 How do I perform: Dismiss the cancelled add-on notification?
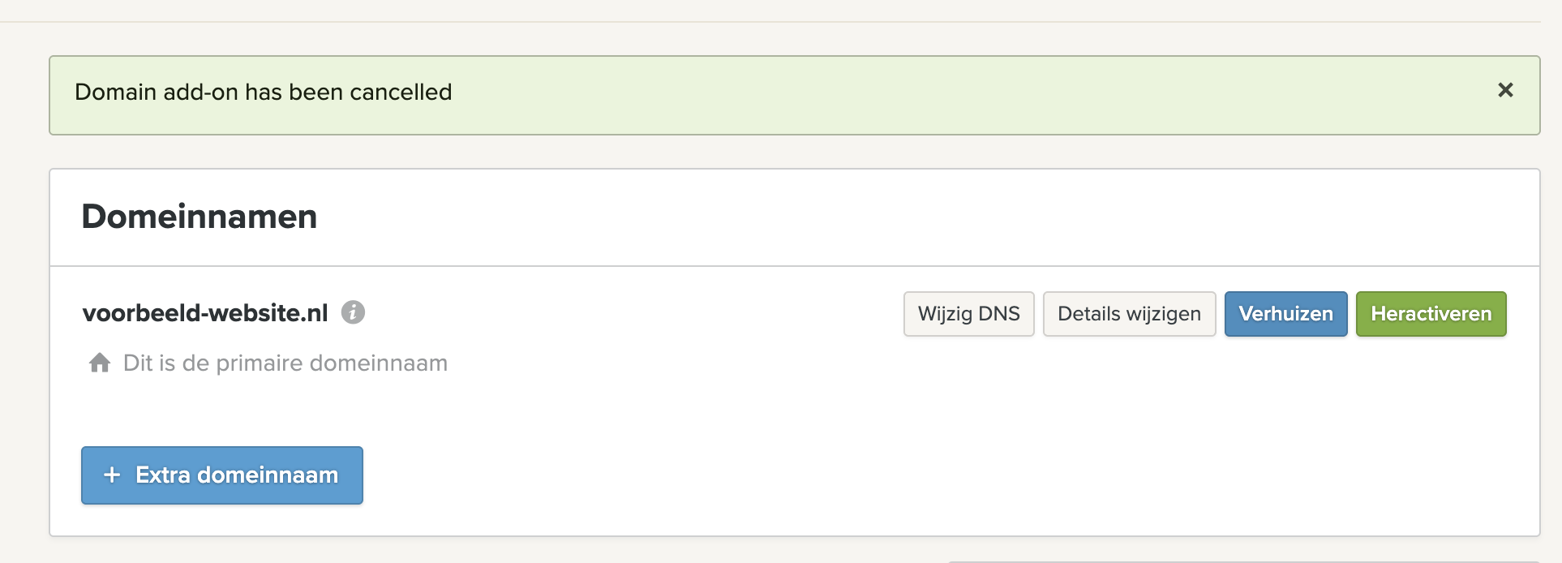1505,90
